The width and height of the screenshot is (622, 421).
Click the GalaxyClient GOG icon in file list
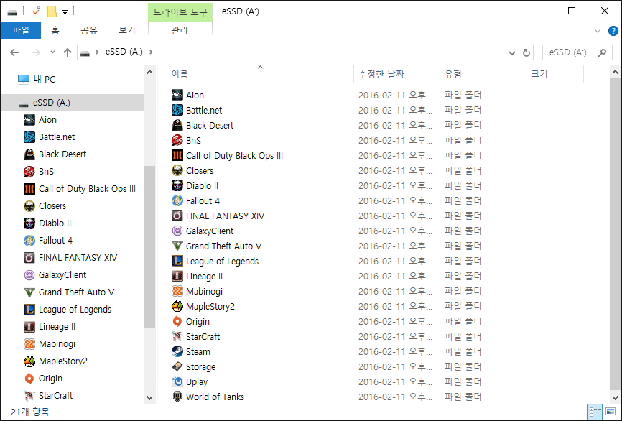click(177, 231)
